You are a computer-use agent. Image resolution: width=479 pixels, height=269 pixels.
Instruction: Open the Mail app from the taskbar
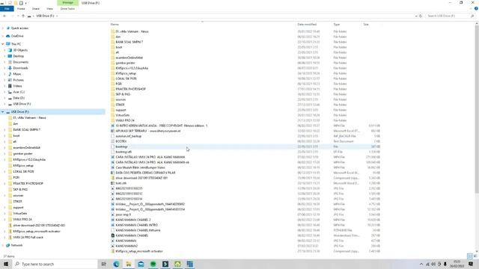pyautogui.click(x=141, y=264)
